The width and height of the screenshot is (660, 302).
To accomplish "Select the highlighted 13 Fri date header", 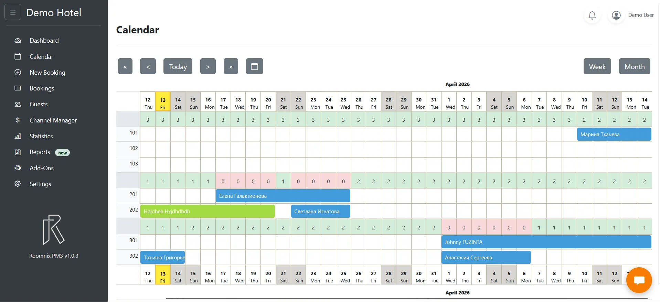I will point(163,101).
